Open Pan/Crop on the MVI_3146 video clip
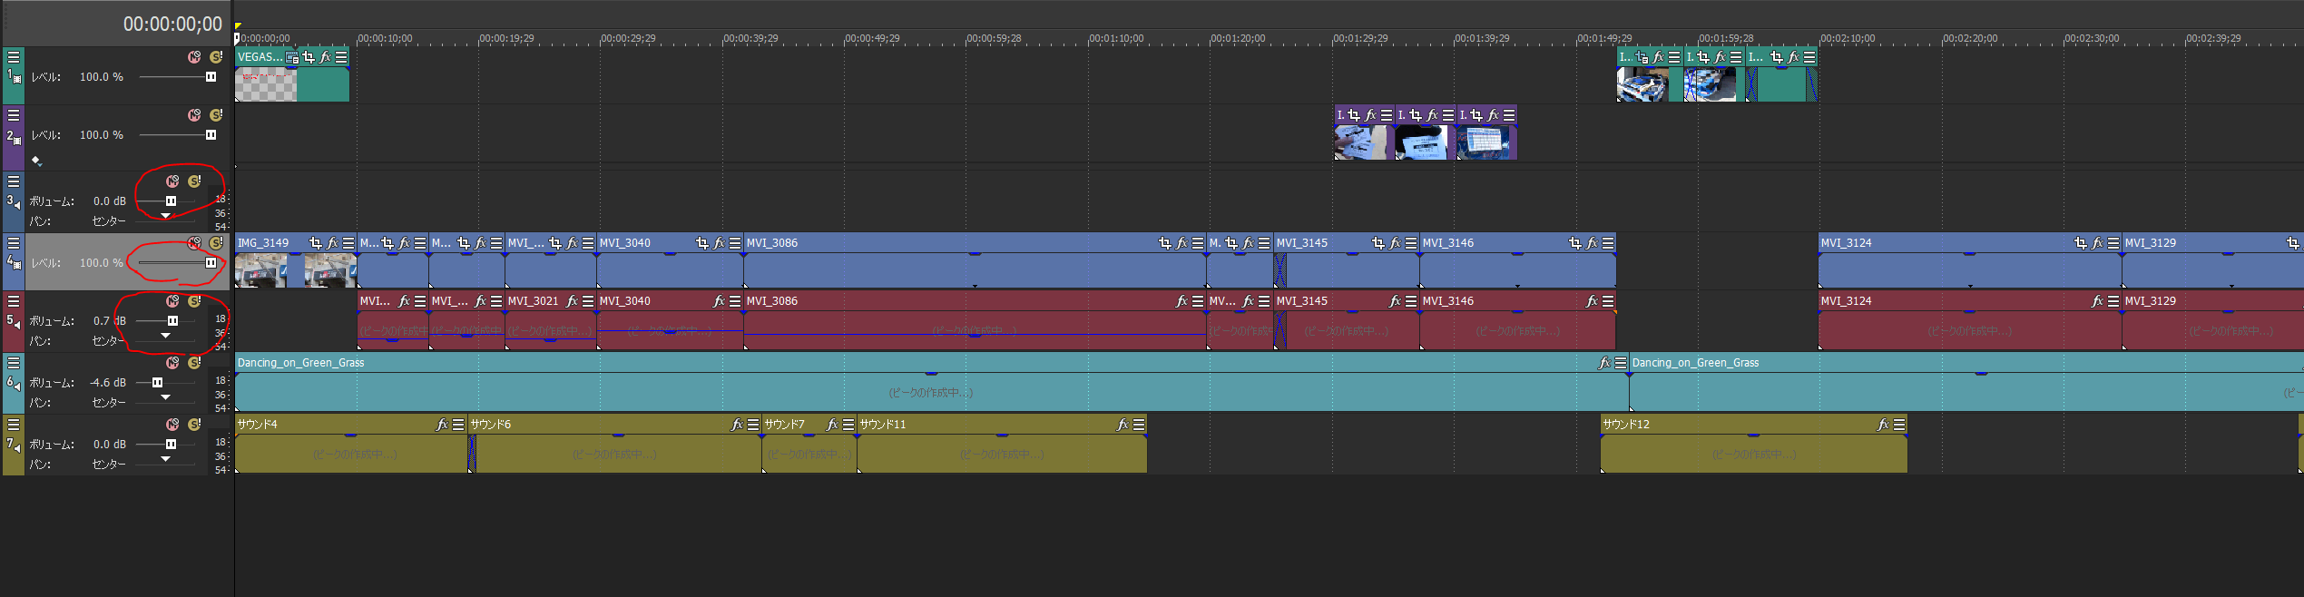The width and height of the screenshot is (2304, 597). [1575, 243]
